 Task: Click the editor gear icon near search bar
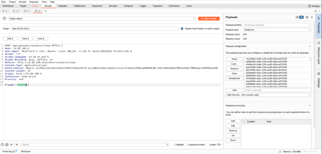pyautogui.click(x=7, y=145)
